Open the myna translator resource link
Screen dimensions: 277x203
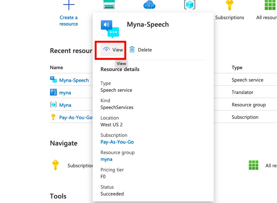[65, 93]
